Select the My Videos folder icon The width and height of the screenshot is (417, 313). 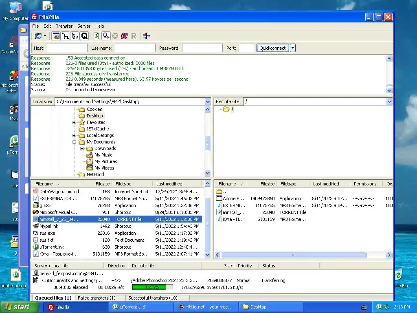pos(90,168)
